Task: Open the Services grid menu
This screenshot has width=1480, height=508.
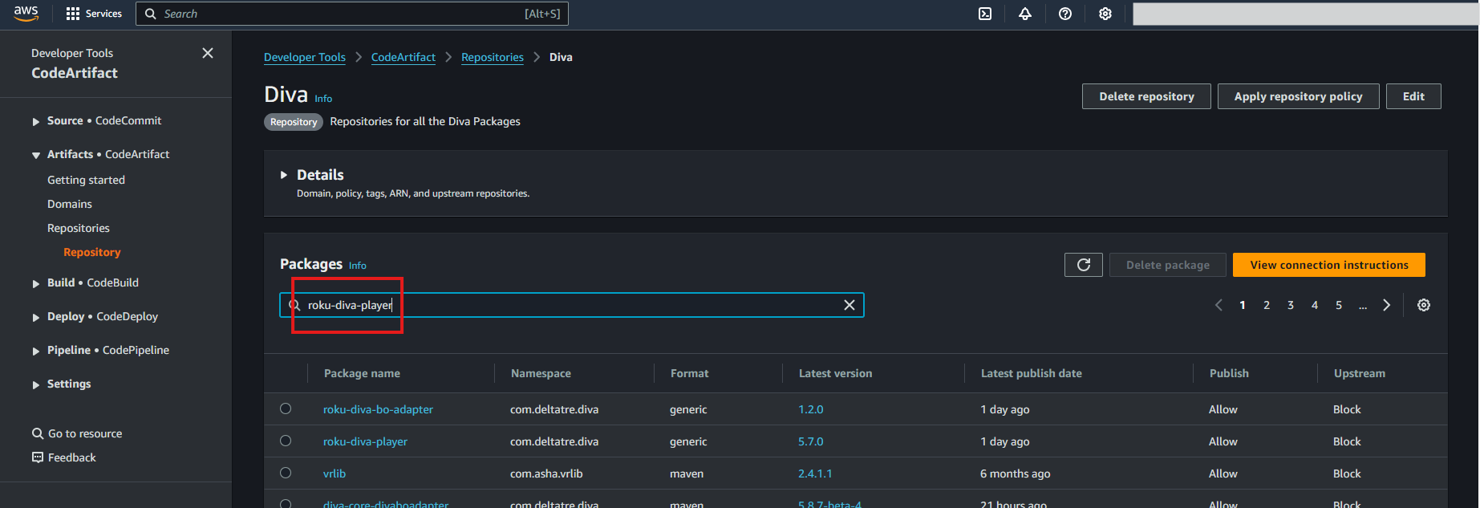Action: click(x=94, y=14)
